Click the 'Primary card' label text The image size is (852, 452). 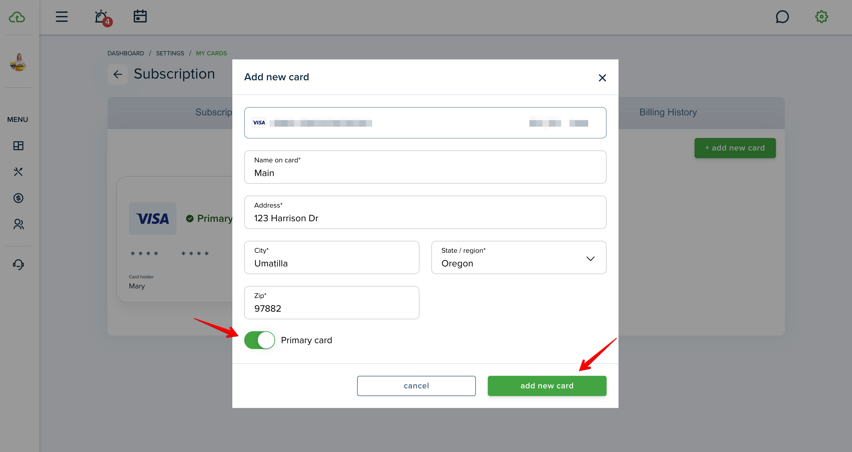[306, 340]
